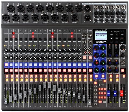Screen dimensions: 129x112
Task: Click the channel 1 MIC/LINE input jack
Action: pos(6,18)
